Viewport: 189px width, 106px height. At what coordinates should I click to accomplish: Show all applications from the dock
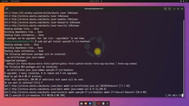[107, 103]
